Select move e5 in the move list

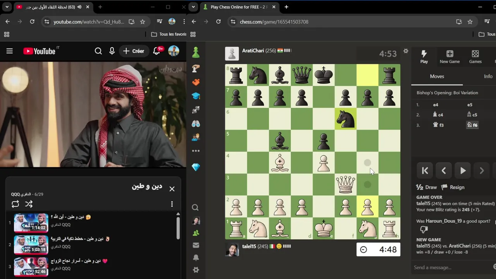470,105
